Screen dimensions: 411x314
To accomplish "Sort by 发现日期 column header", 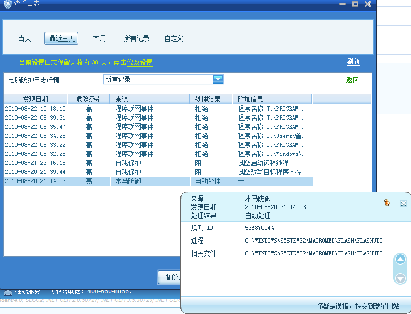I will [35, 99].
